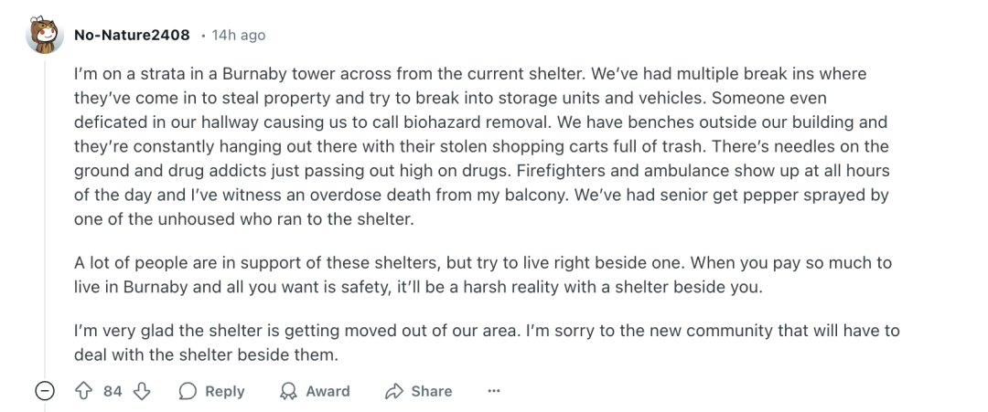The image size is (988, 412).
Task: Click the 84 vote count
Action: pos(113,391)
